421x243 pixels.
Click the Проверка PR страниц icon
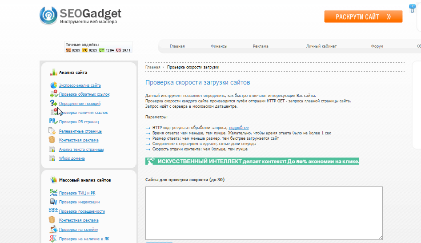pos(53,121)
